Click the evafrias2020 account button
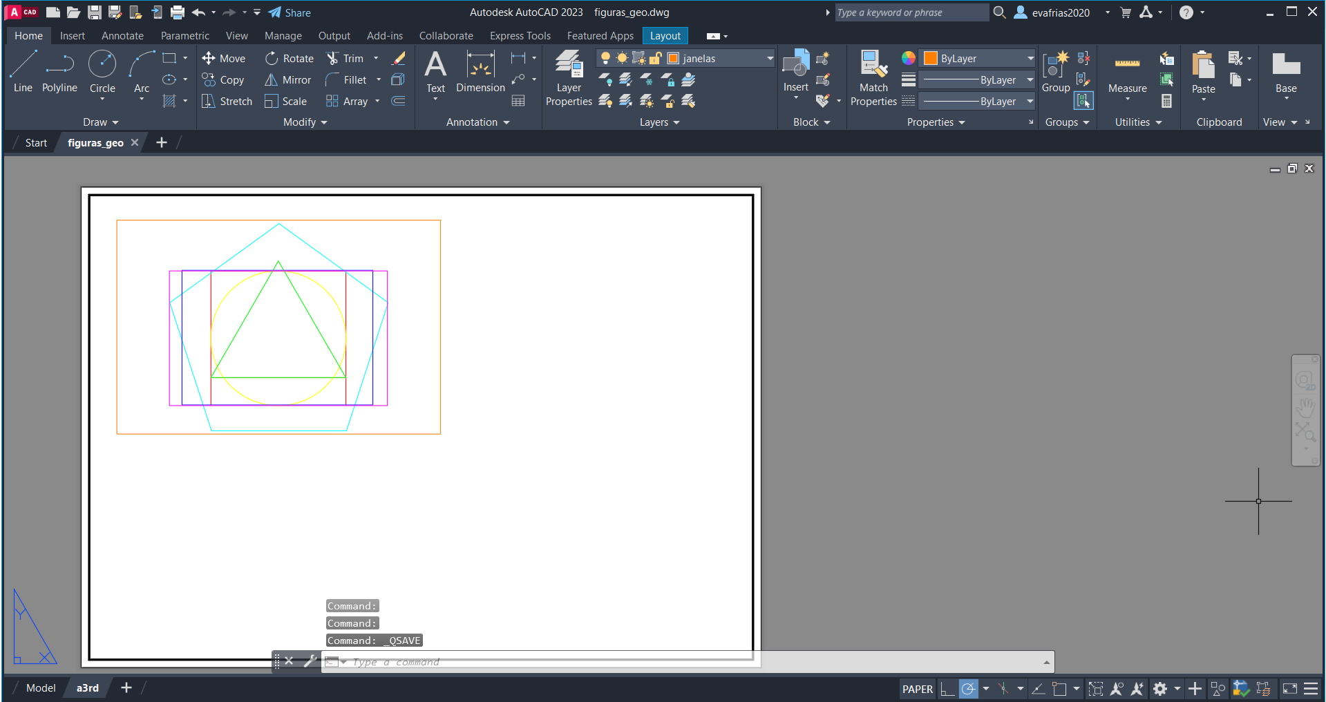1326x702 pixels. coord(1052,12)
